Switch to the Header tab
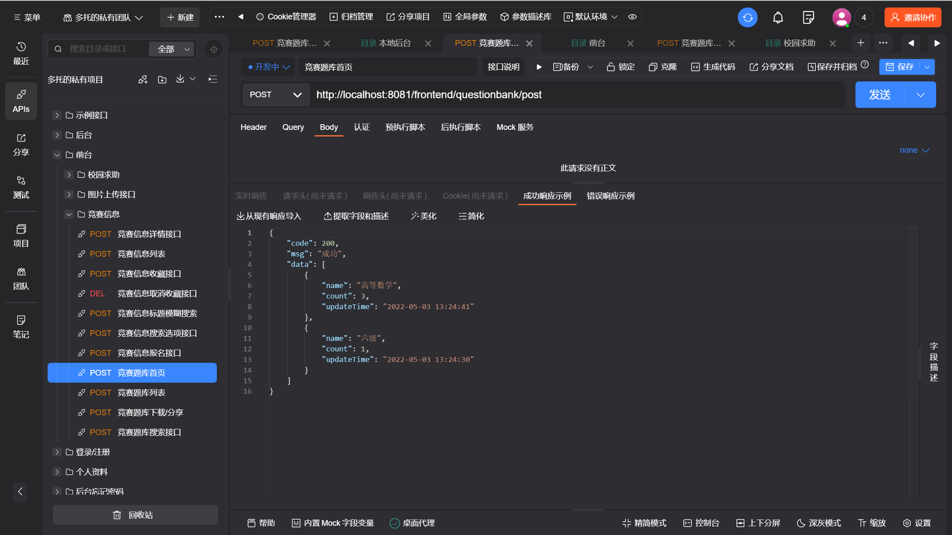The width and height of the screenshot is (952, 535). click(x=253, y=127)
